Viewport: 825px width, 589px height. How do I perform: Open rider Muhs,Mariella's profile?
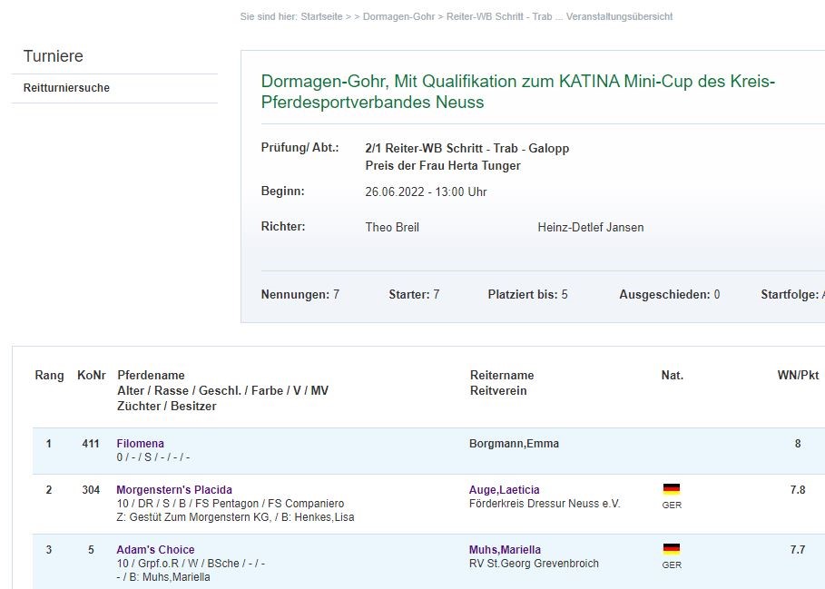[505, 550]
